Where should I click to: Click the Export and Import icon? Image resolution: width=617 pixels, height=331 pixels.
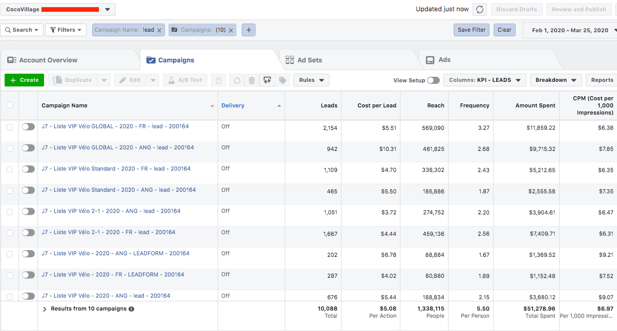click(x=267, y=80)
